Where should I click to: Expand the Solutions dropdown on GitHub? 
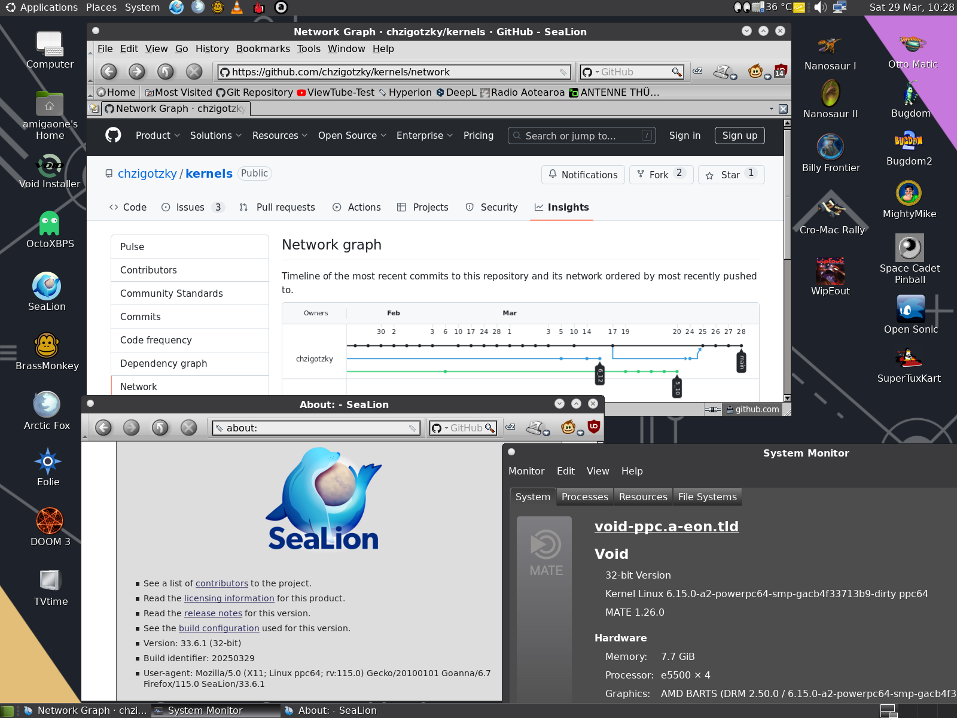pos(216,136)
